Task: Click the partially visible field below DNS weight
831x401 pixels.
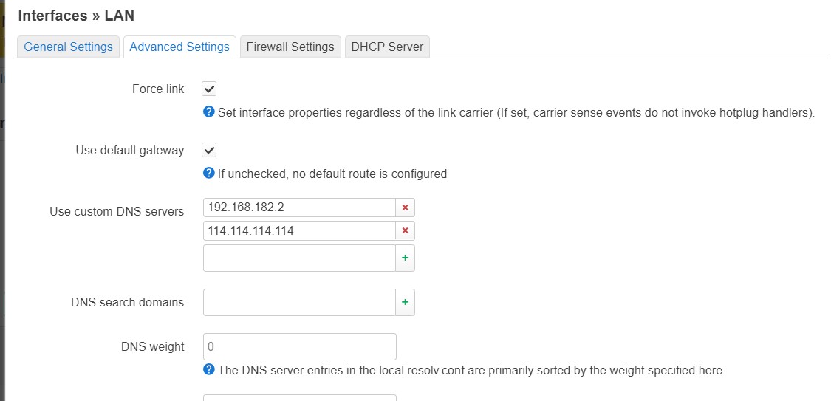Action: point(299,397)
